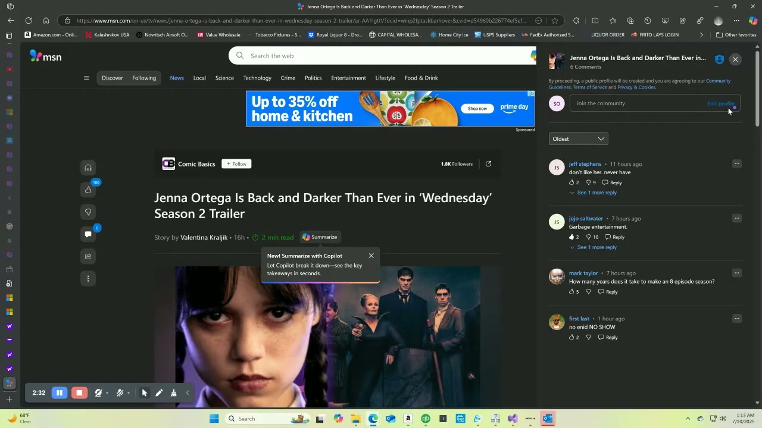
Task: Share the article from left sidebar
Action: [88, 256]
